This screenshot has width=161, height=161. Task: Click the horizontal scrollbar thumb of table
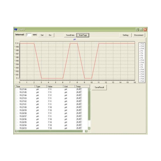coord(50,131)
